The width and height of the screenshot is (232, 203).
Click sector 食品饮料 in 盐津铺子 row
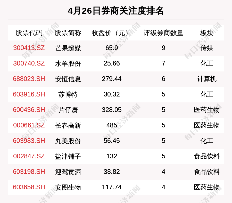(207, 157)
